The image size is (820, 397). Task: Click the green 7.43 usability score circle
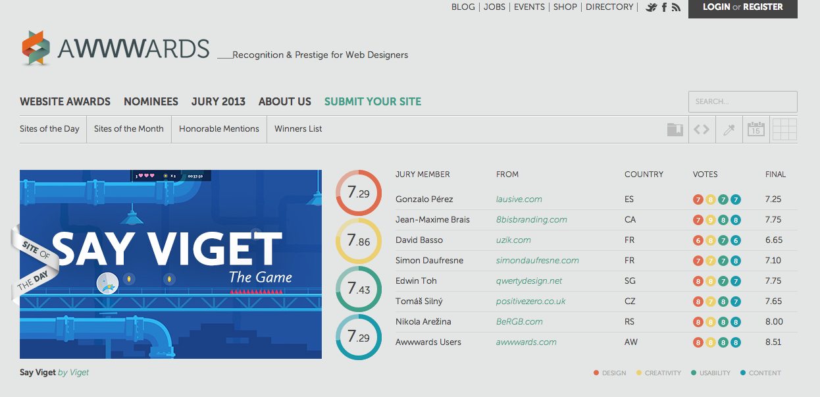(359, 289)
